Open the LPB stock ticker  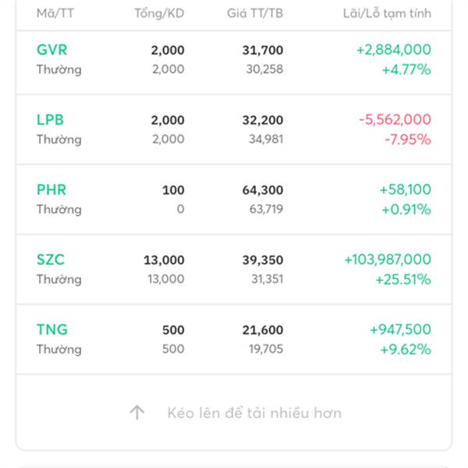pos(50,119)
